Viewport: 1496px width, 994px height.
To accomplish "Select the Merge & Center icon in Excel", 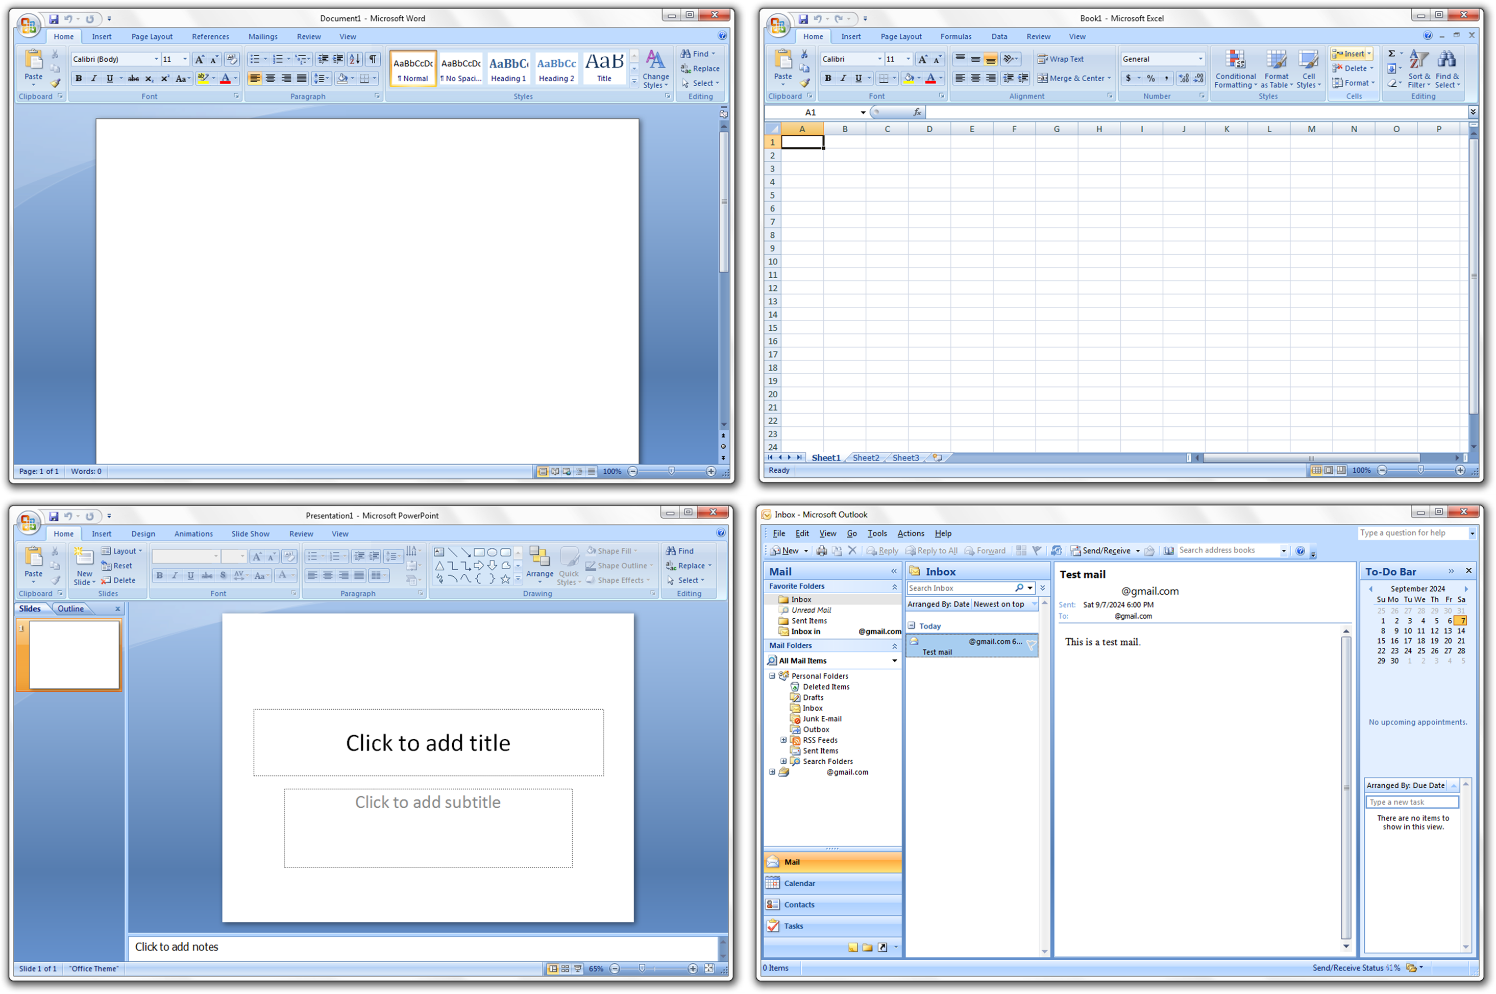I will (x=1042, y=79).
